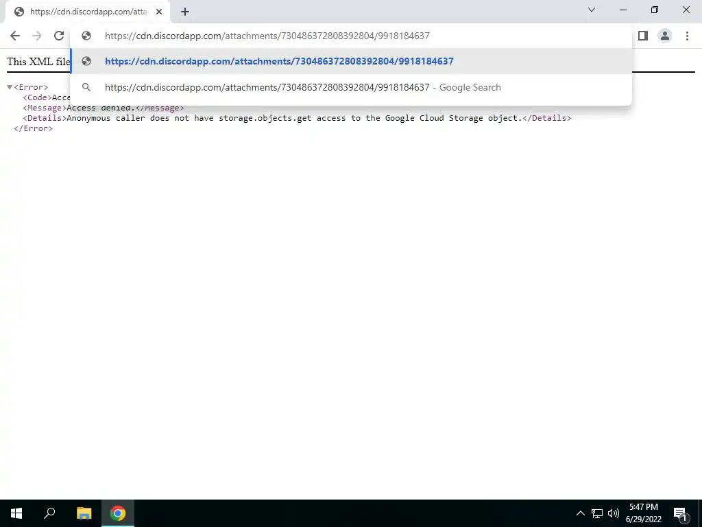The width and height of the screenshot is (702, 527).
Task: Choose the Google Search suggestion
Action: point(352,87)
